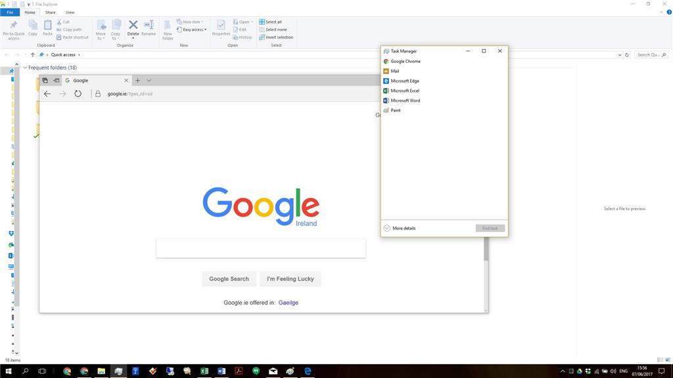673x378 pixels.
Task: Switch to the Home ribbon tab
Action: tap(30, 12)
